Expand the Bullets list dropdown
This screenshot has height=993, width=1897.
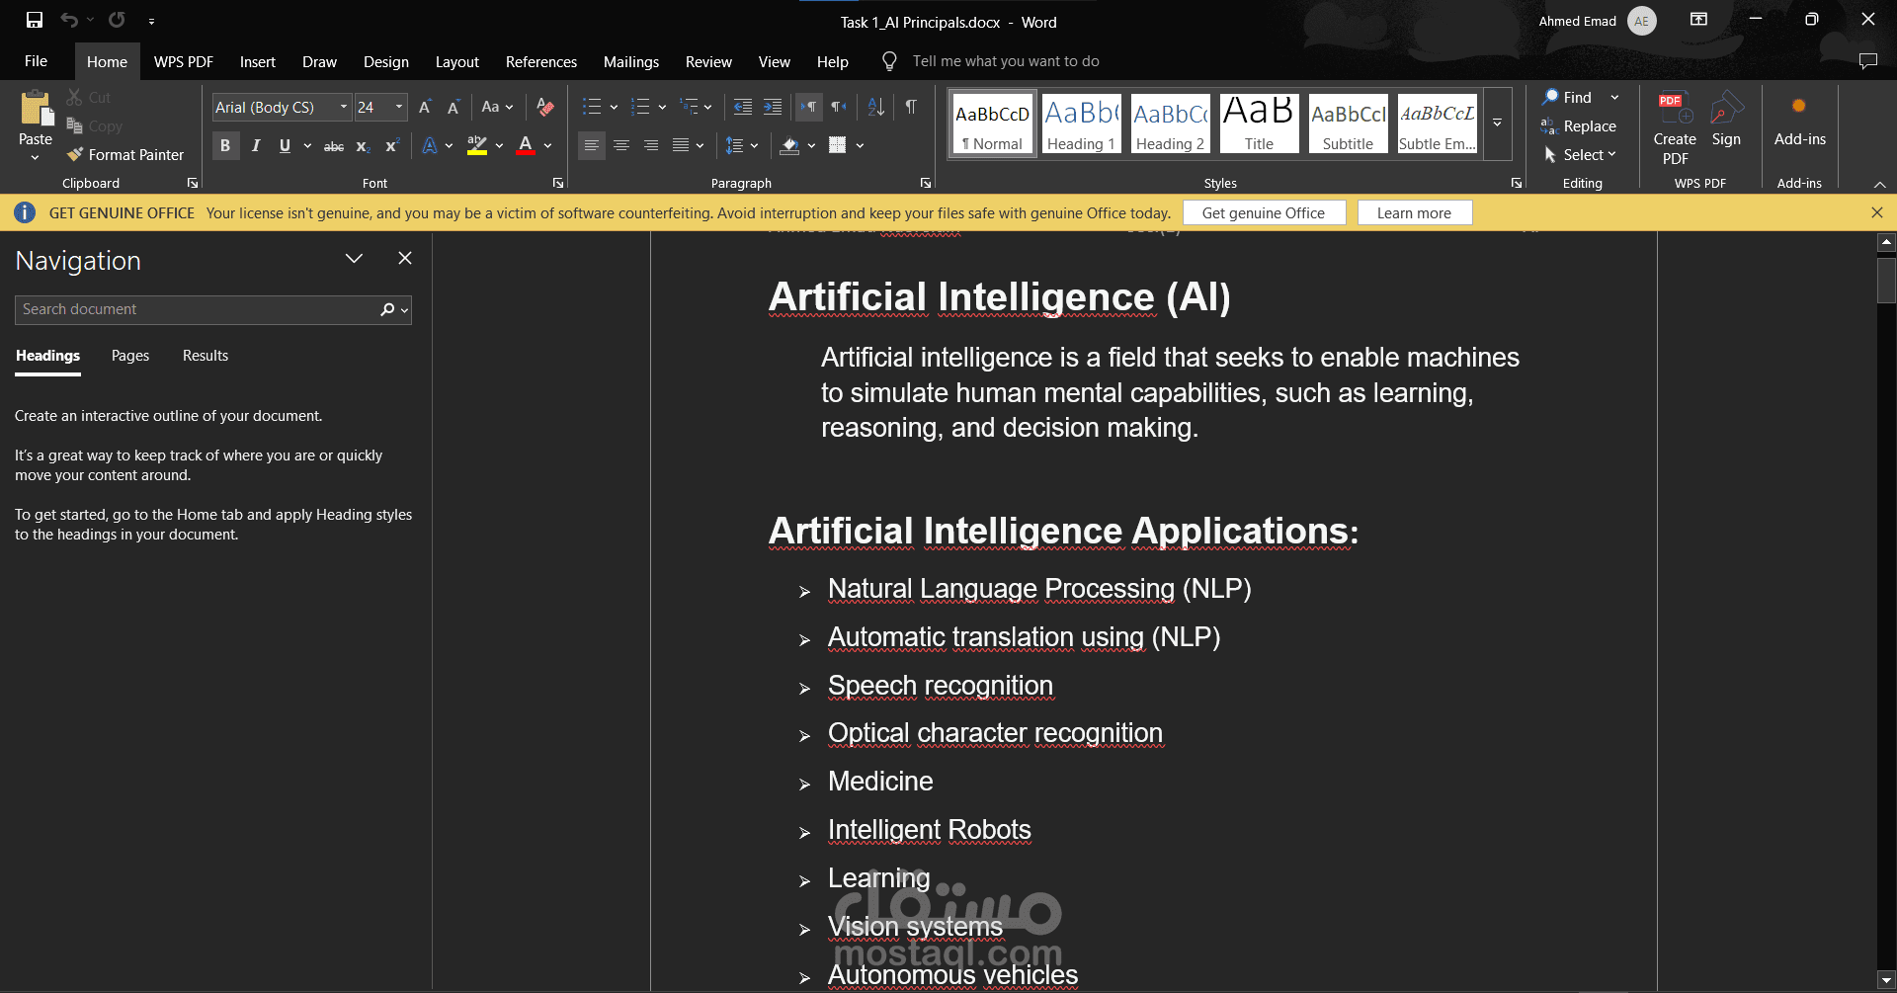point(614,107)
